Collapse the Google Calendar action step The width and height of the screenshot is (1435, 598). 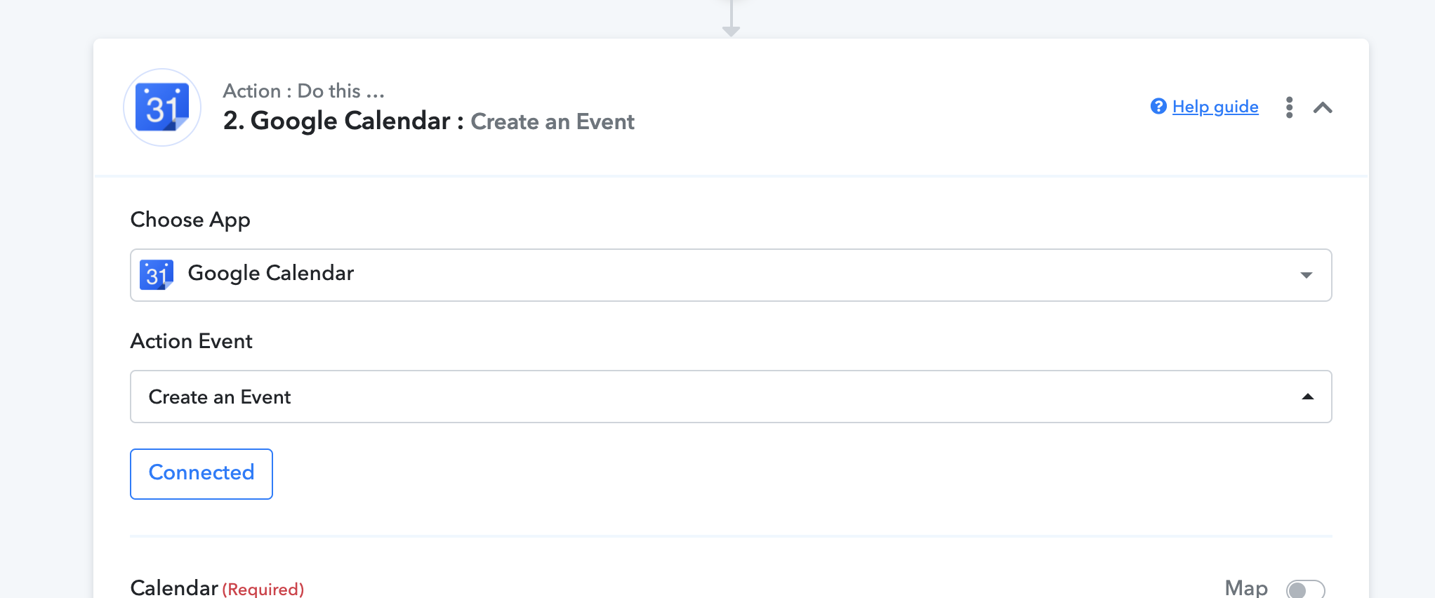click(1323, 107)
